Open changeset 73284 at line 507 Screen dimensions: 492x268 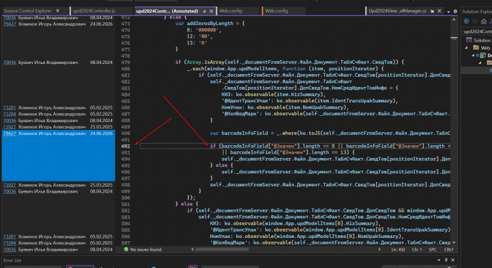(x=10, y=243)
